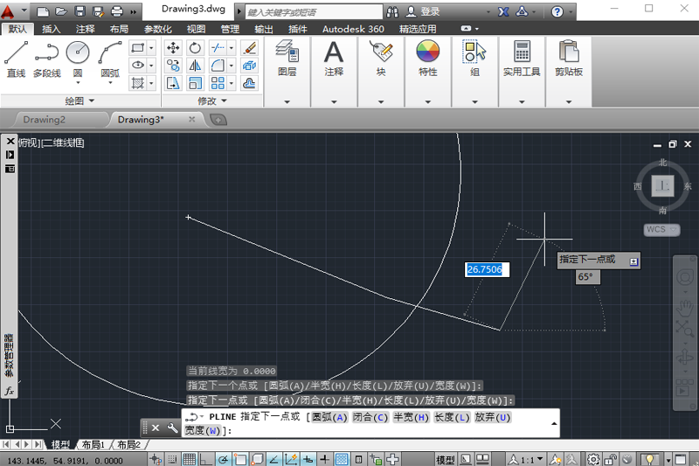Viewport: 699px width, 466px height.
Task: Open the Parametric (参数化) ribbon tab
Action: tap(158, 29)
